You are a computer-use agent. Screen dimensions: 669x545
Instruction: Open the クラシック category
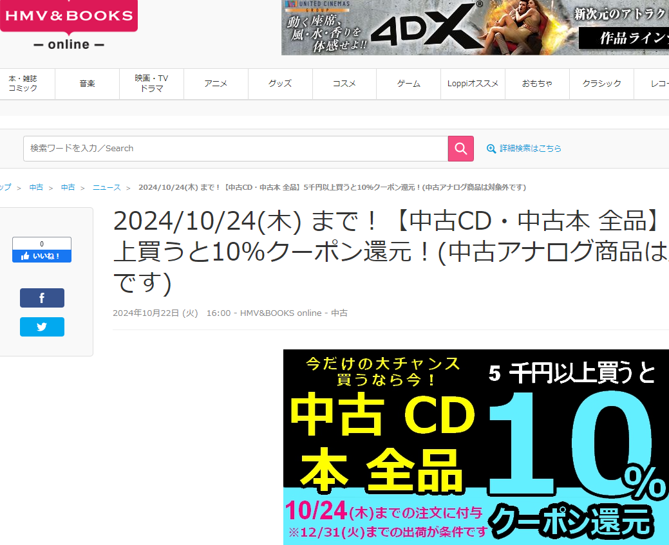(601, 84)
